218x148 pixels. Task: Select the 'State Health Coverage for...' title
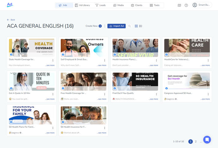22,59
